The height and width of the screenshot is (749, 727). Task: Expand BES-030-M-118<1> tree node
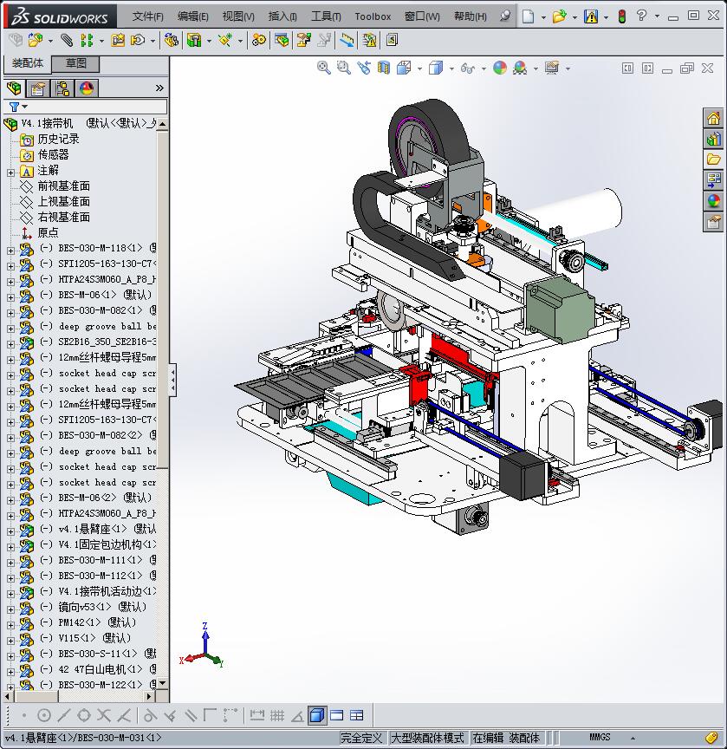[x=10, y=251]
